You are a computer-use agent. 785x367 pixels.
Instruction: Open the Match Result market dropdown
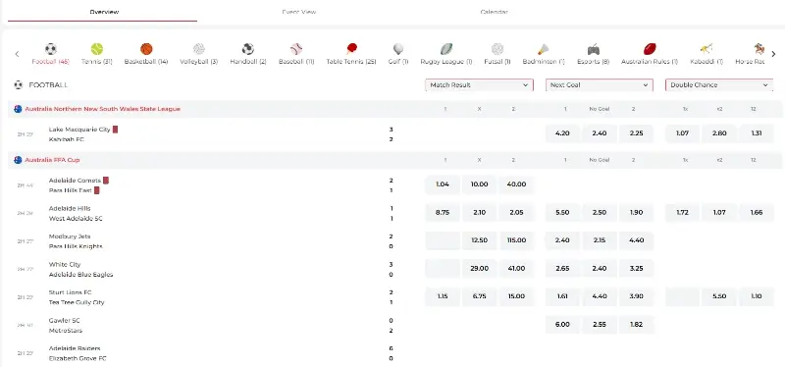[x=479, y=85]
